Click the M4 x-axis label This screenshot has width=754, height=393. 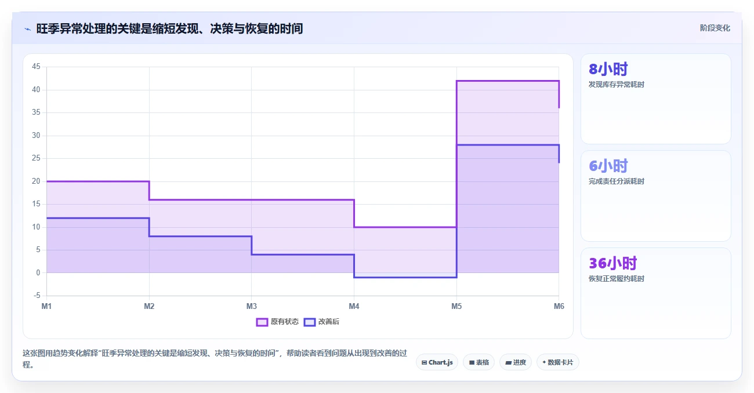coord(354,306)
